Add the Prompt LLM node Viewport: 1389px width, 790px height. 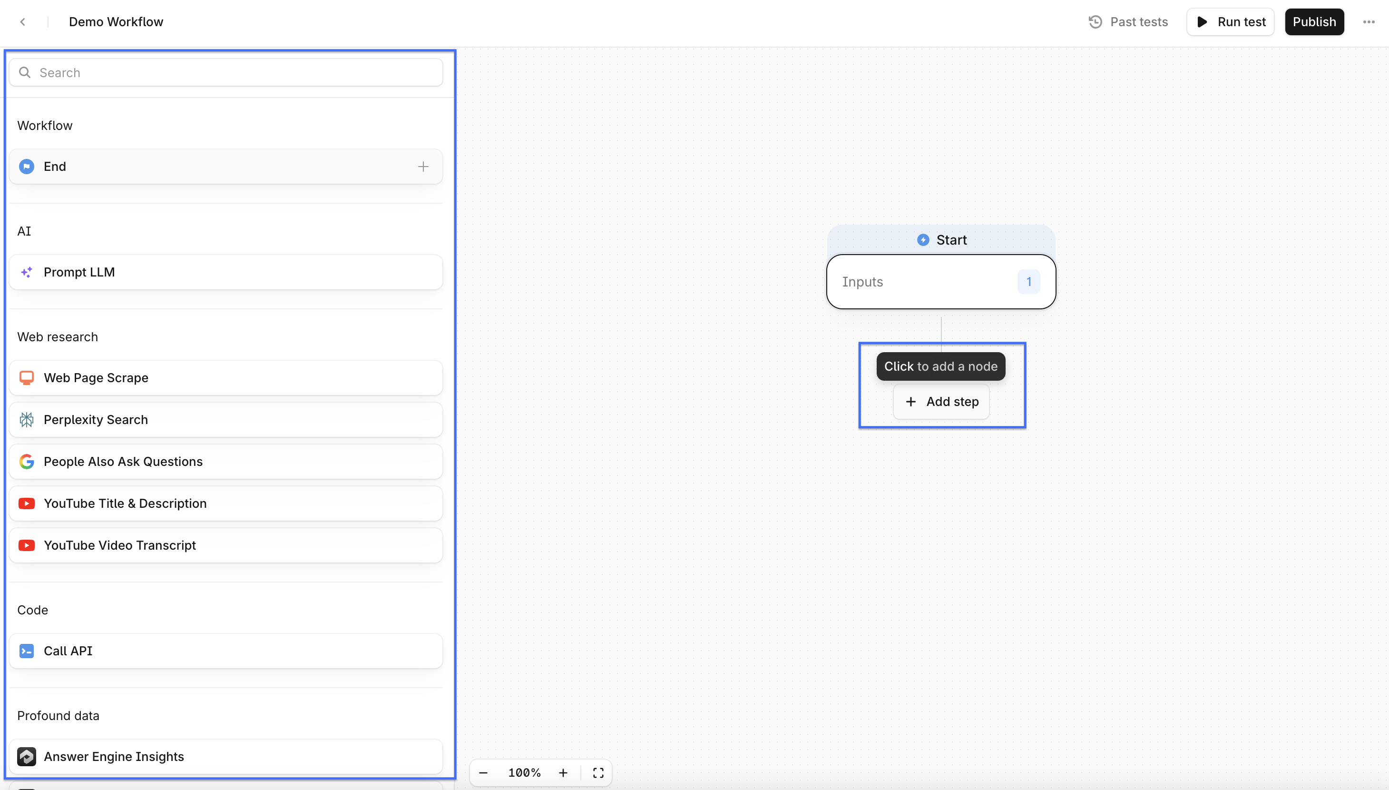click(x=225, y=272)
